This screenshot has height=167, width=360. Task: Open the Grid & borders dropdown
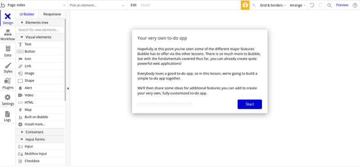(x=273, y=5)
